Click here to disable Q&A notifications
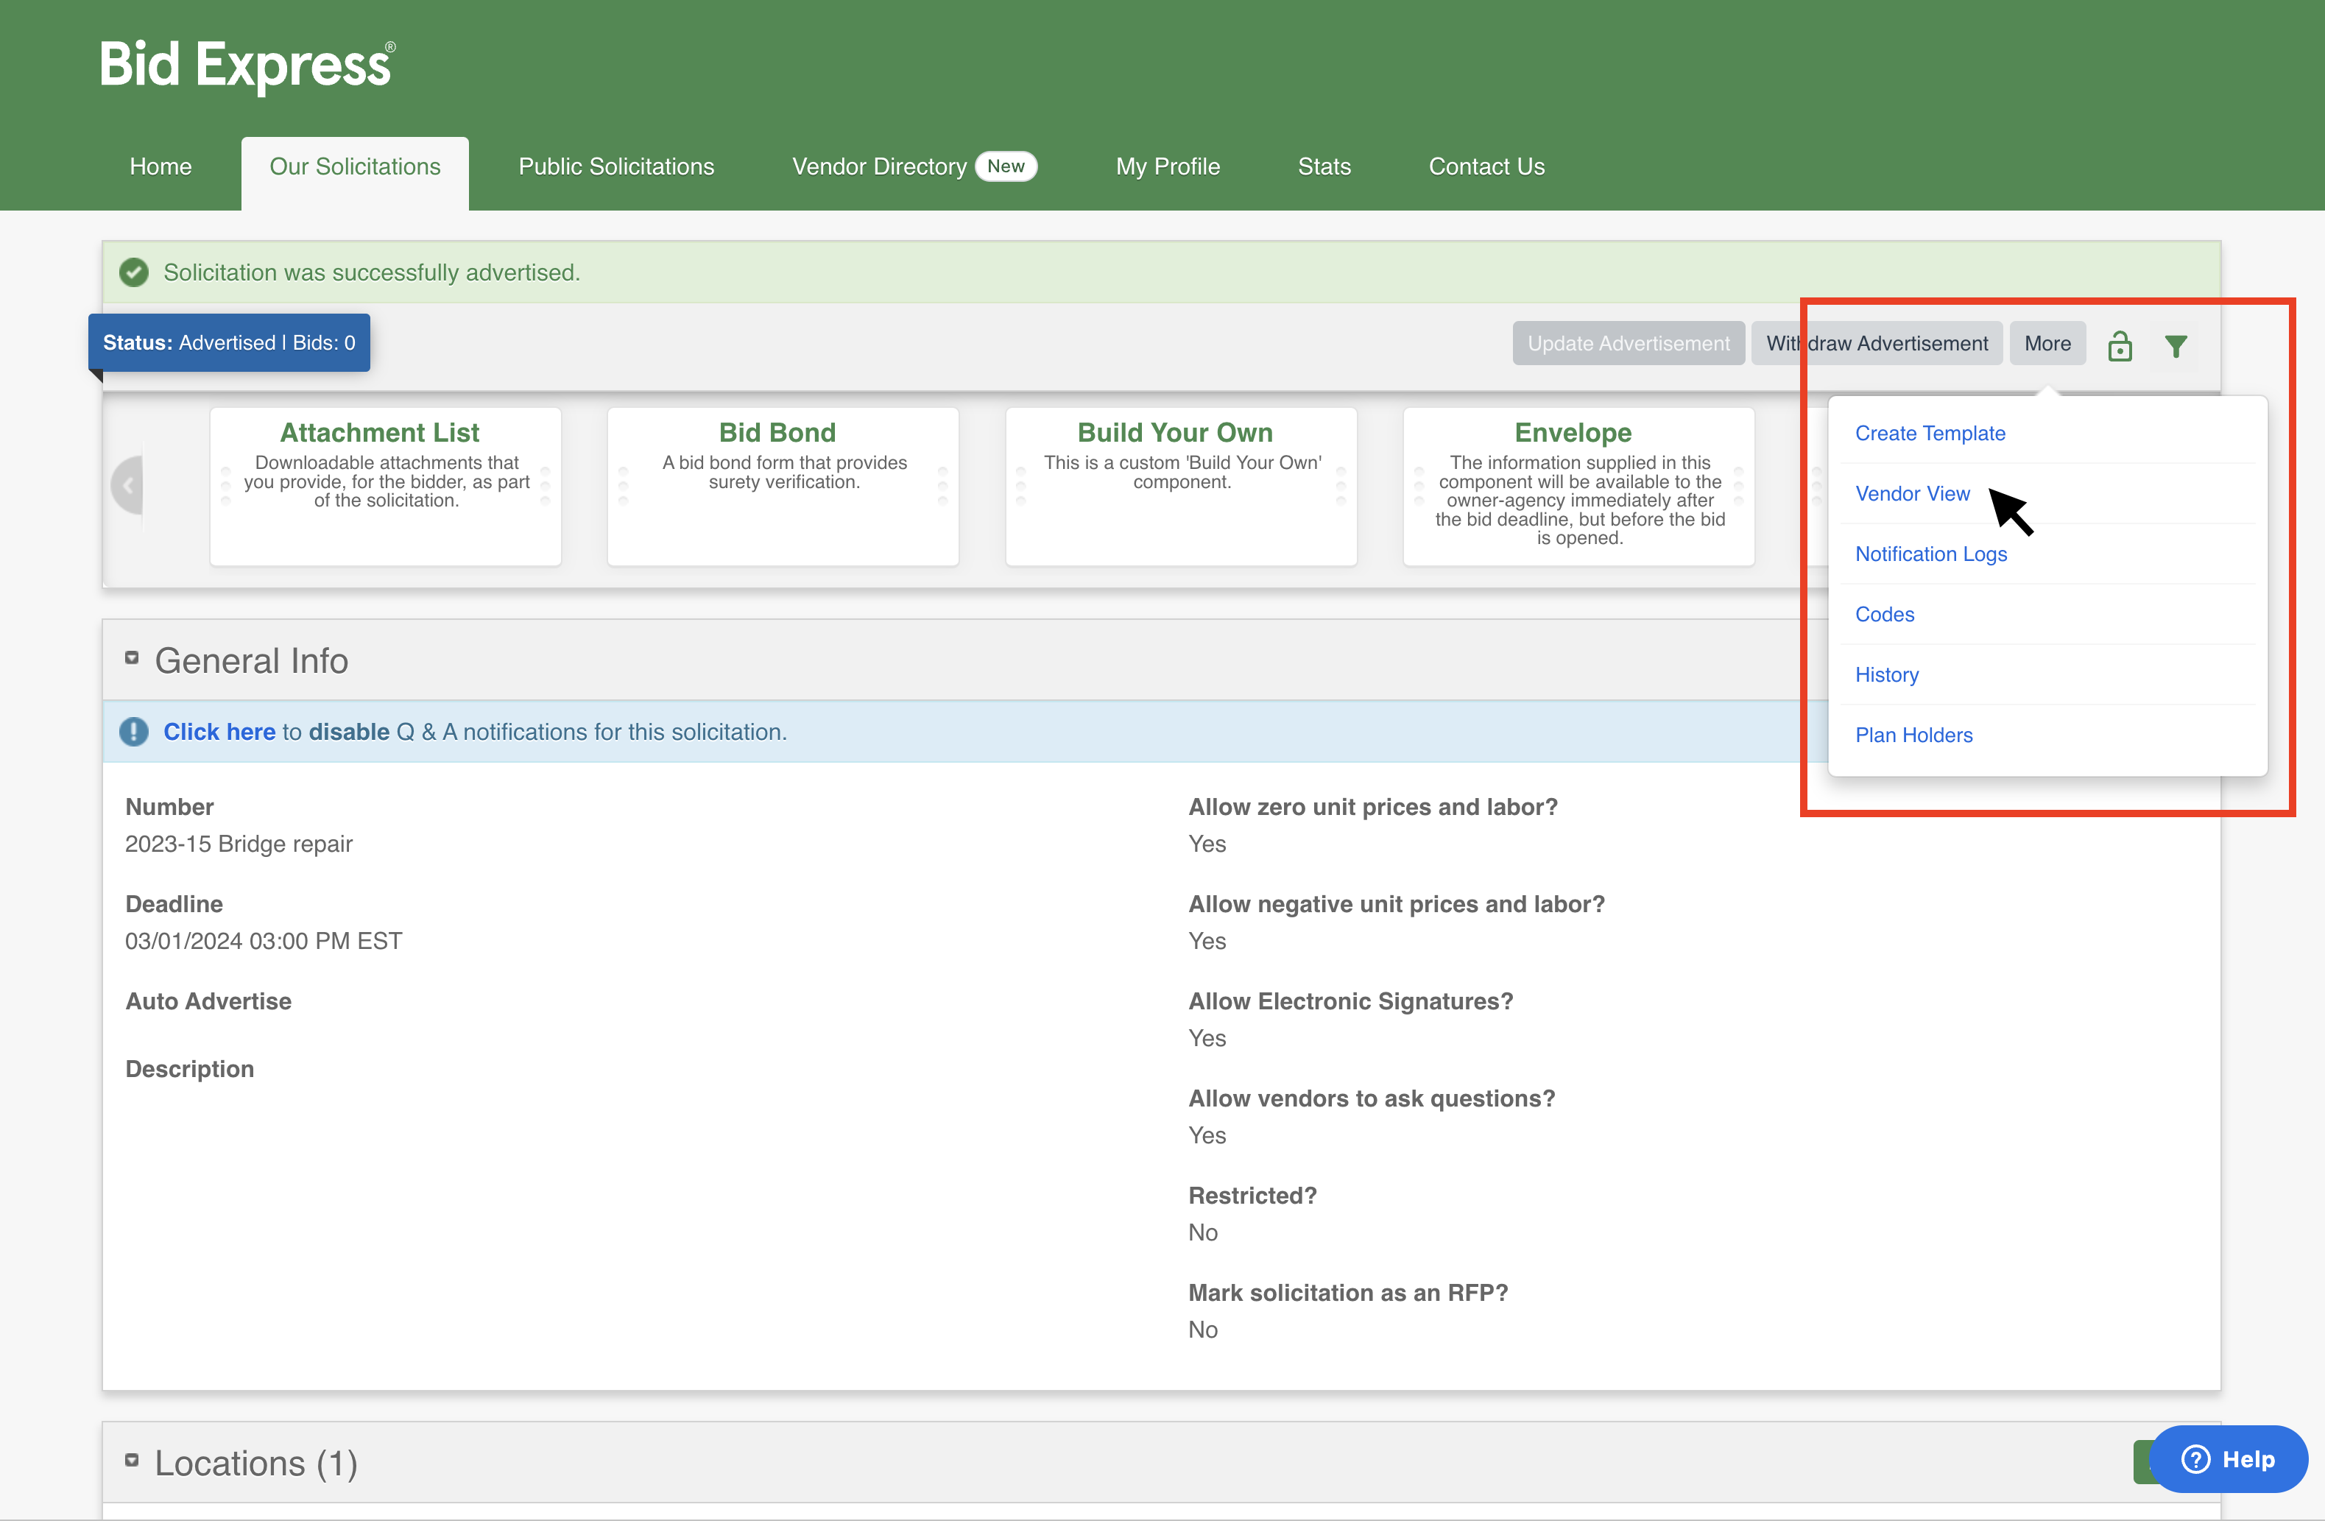This screenshot has height=1521, width=2325. tap(219, 731)
